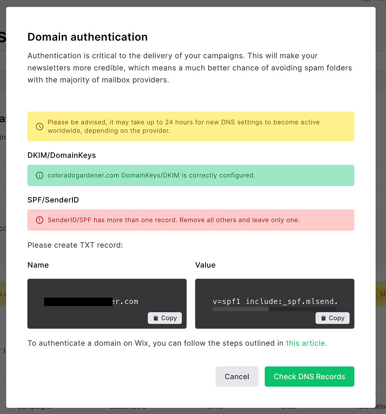Select the Forms tab
This screenshot has height=414, width=386.
point(213,409)
